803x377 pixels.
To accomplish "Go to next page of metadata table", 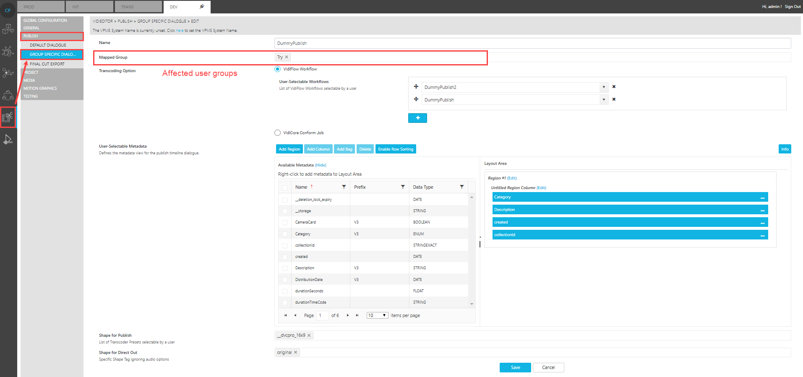I will [x=348, y=315].
